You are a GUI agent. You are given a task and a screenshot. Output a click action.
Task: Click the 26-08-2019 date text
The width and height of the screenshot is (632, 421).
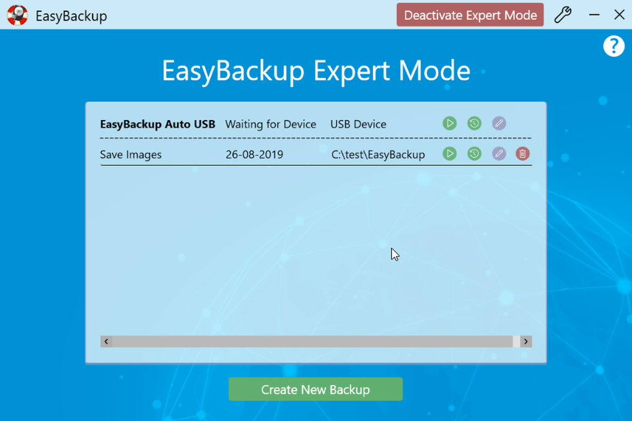tap(254, 155)
